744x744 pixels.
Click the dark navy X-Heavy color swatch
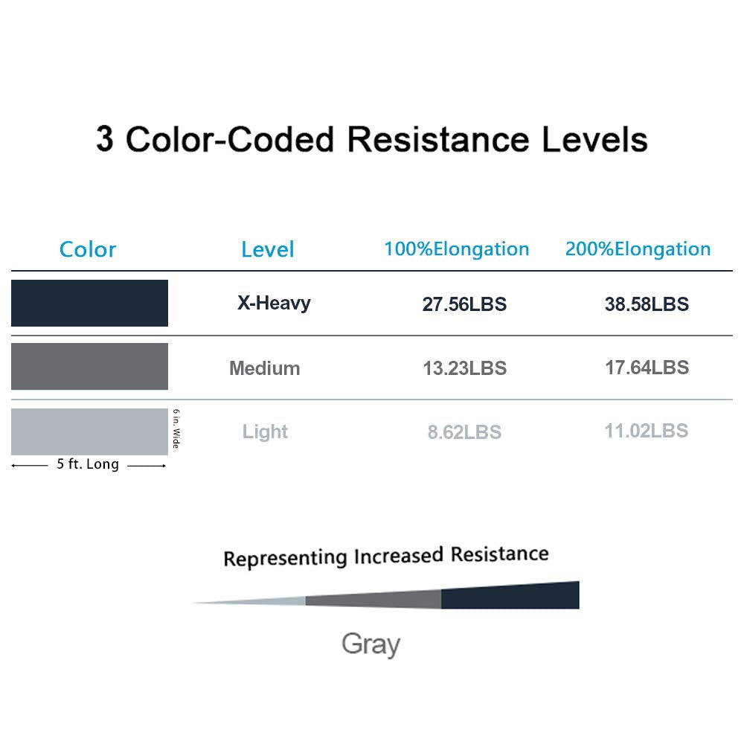(89, 303)
